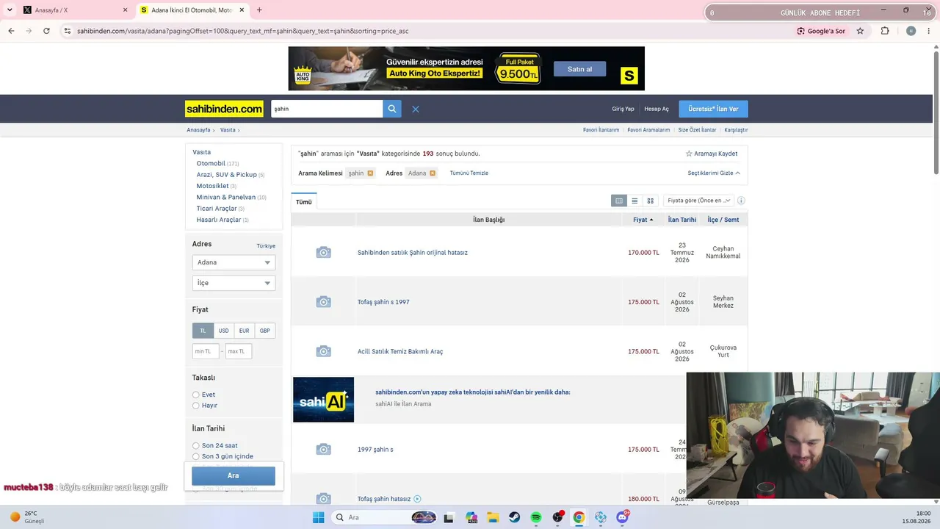Click the 'max TL' price field
Image resolution: width=940 pixels, height=529 pixels.
point(239,351)
